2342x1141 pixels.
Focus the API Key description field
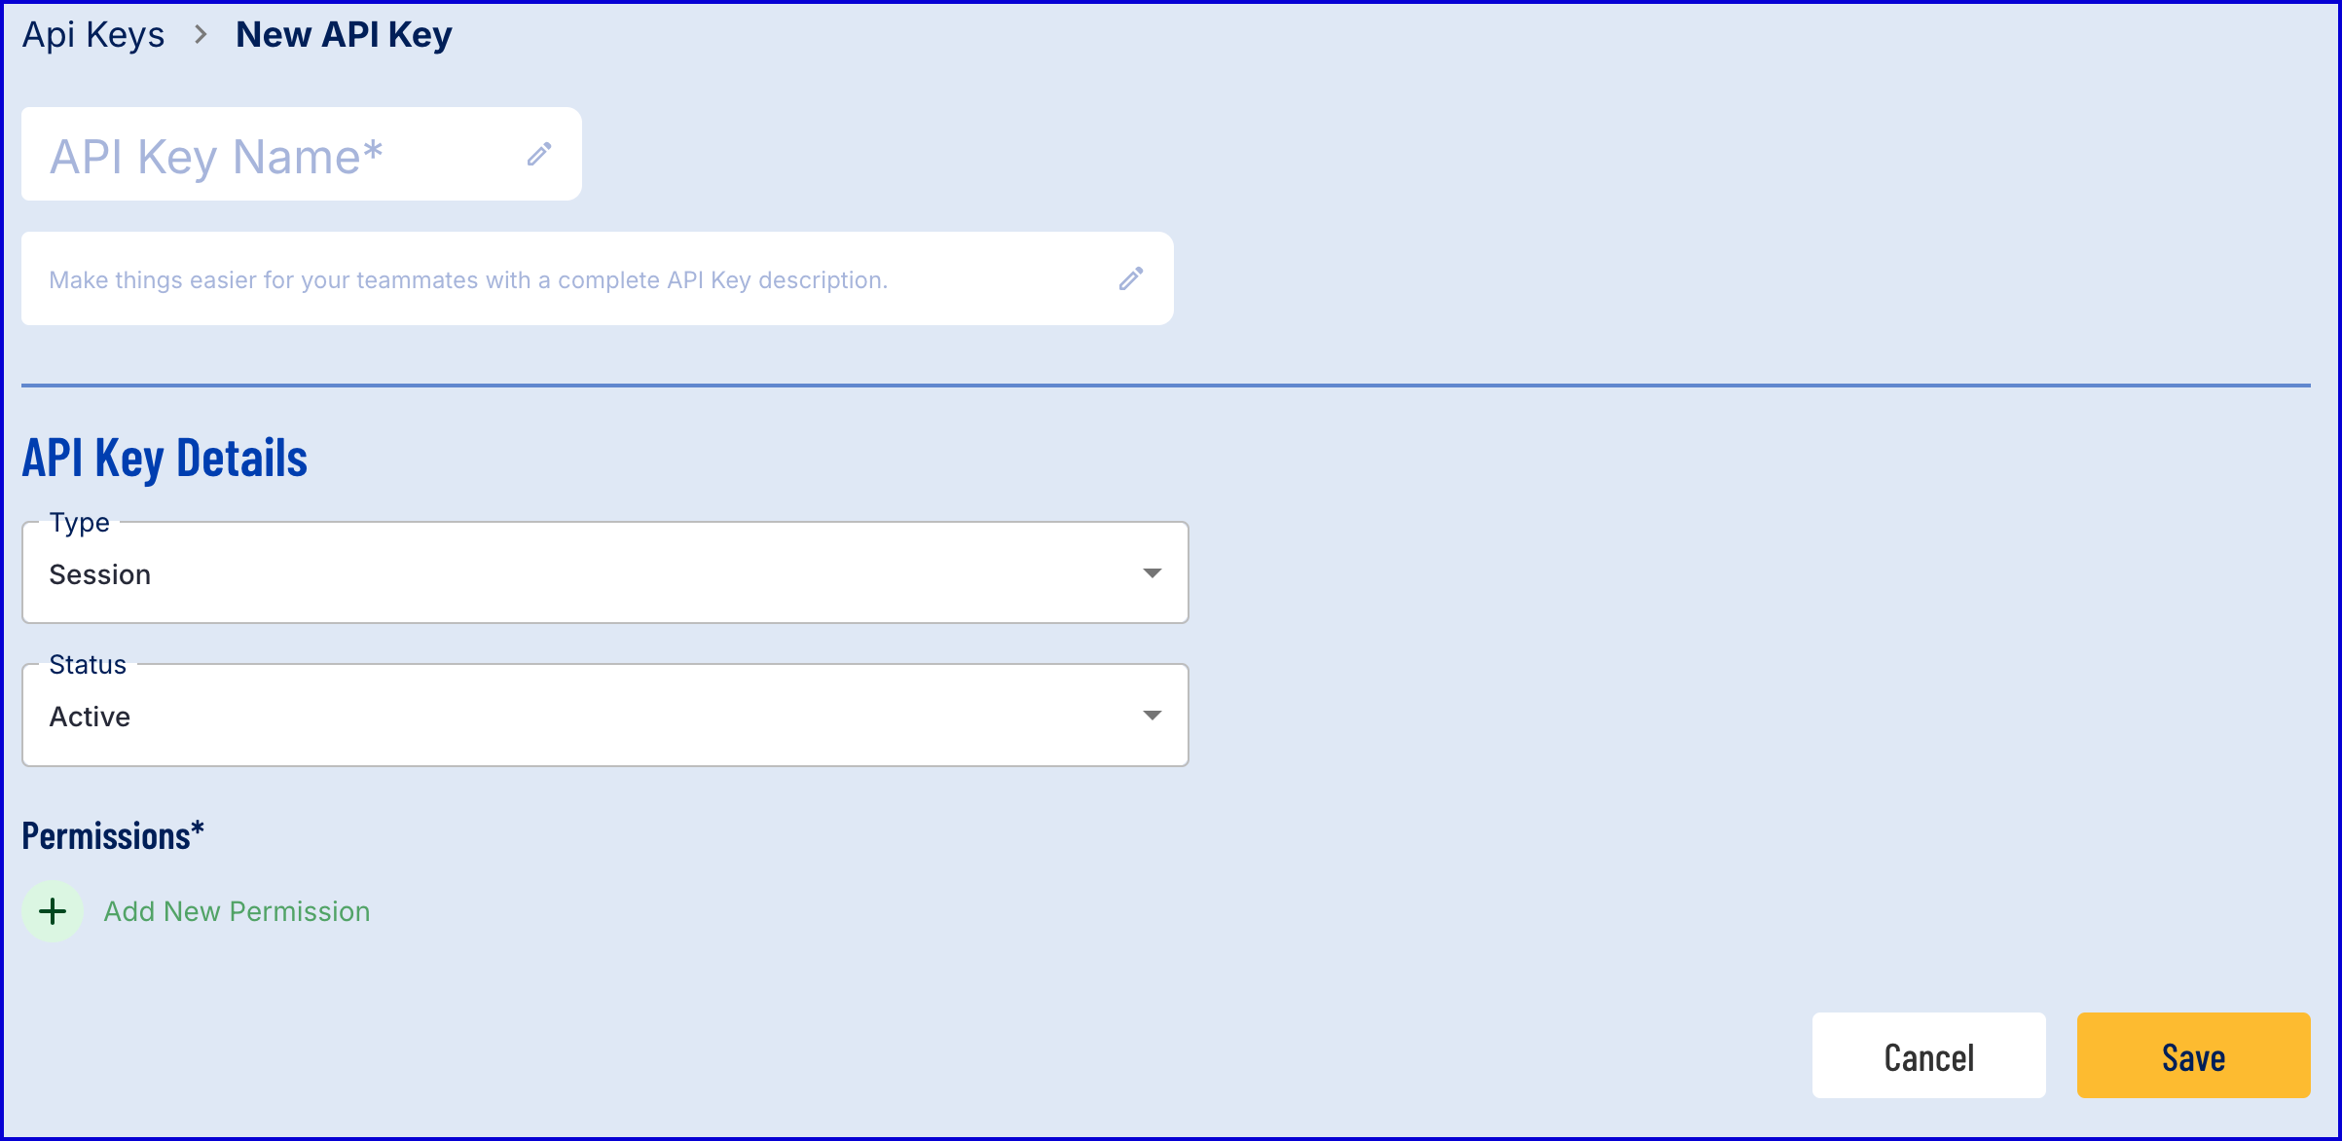coord(598,278)
